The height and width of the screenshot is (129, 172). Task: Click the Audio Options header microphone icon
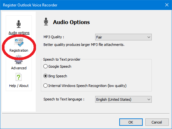(x=46, y=21)
